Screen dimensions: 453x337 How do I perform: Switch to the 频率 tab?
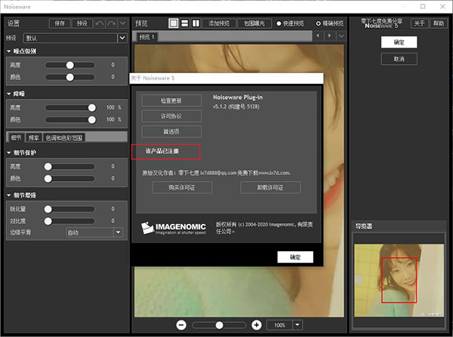(34, 138)
